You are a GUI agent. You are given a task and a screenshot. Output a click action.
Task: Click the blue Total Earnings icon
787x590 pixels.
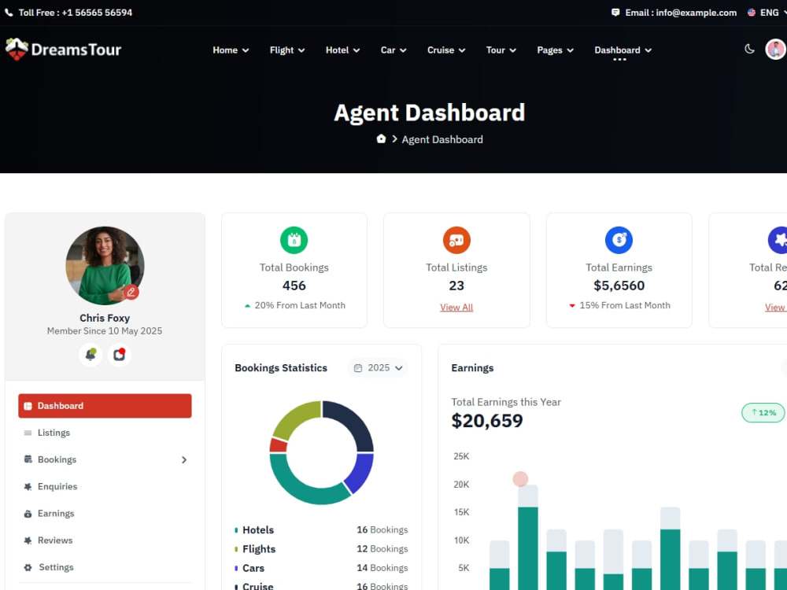coord(619,240)
